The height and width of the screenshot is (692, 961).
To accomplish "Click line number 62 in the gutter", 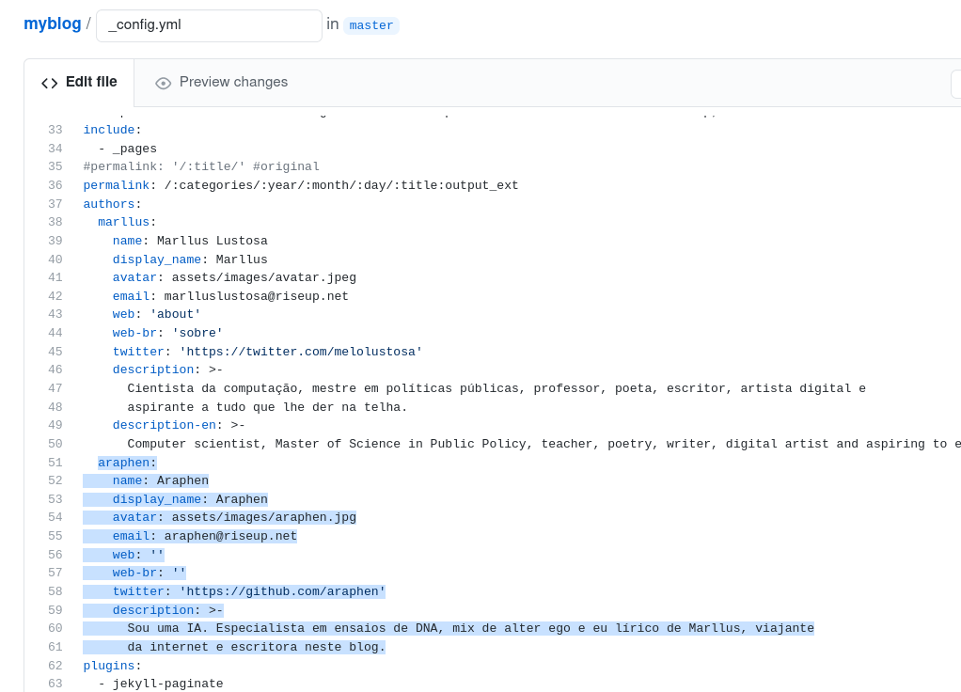I will pyautogui.click(x=55, y=666).
